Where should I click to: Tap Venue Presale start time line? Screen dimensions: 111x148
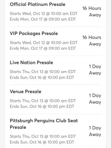pyautogui.click(x=43, y=101)
